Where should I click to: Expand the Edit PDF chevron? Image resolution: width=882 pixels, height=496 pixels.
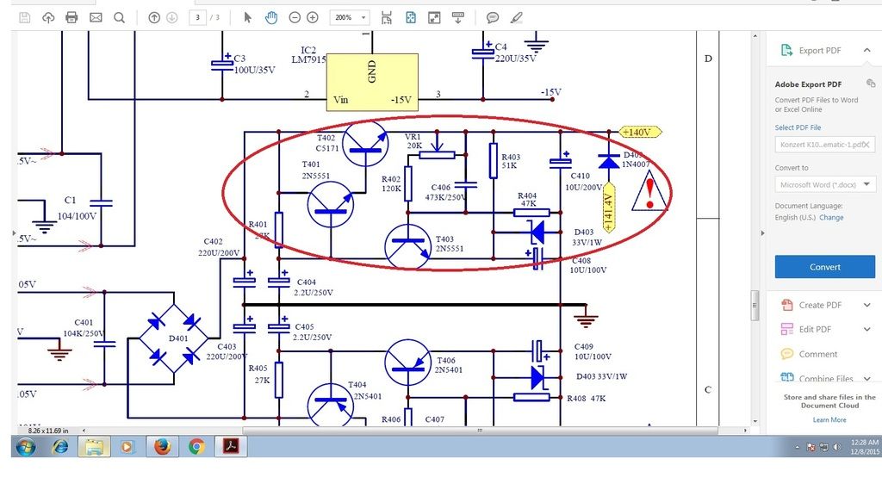click(866, 330)
